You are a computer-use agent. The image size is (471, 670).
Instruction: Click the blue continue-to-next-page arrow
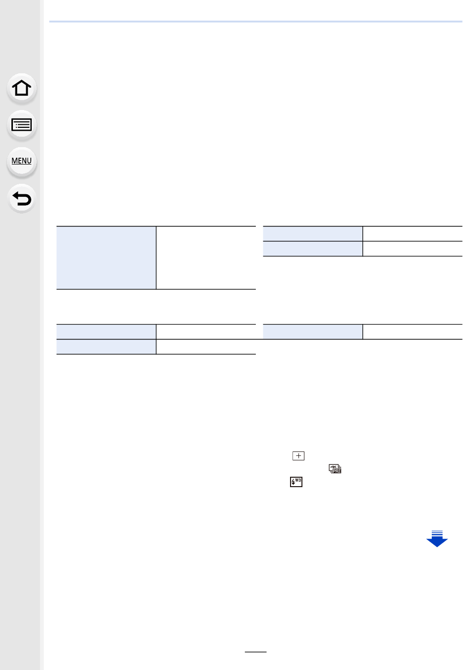point(437,539)
